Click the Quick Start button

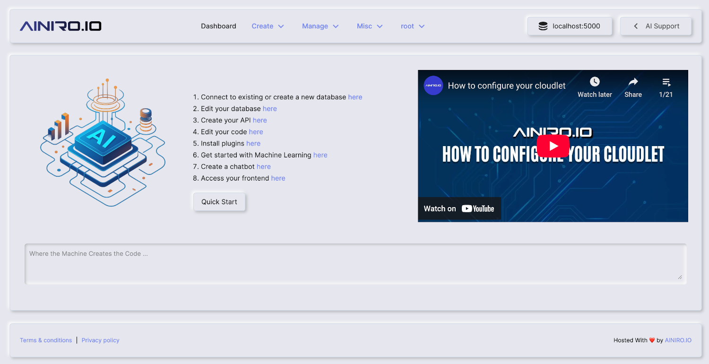tap(219, 202)
